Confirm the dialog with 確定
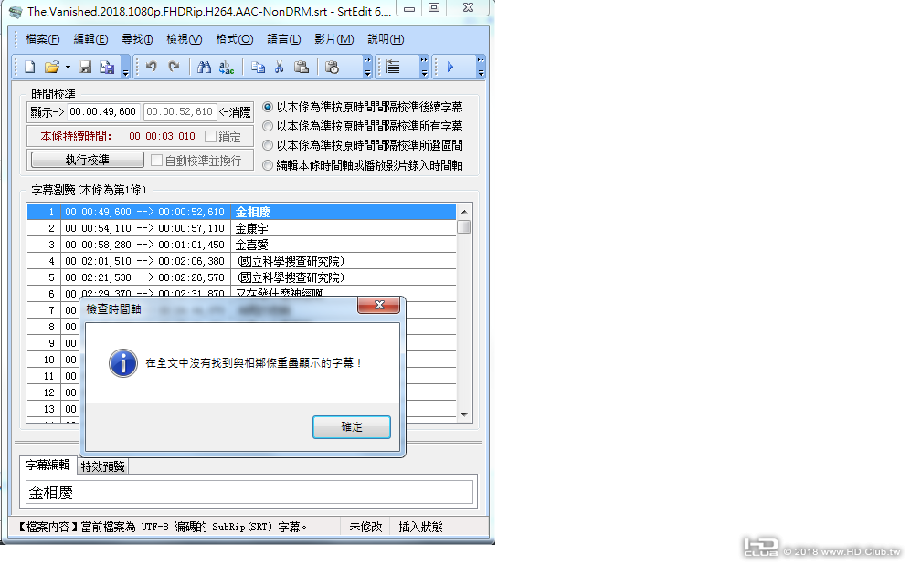The height and width of the screenshot is (575, 921). point(351,427)
